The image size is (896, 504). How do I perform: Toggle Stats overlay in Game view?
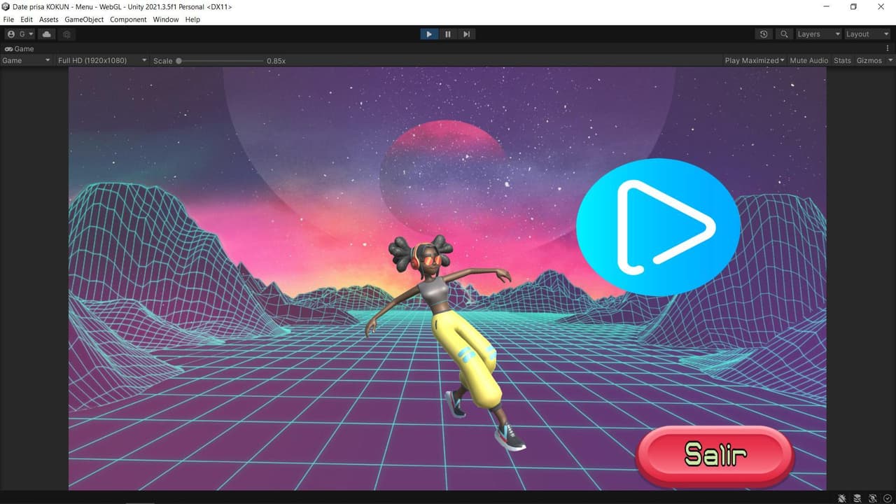pos(842,60)
